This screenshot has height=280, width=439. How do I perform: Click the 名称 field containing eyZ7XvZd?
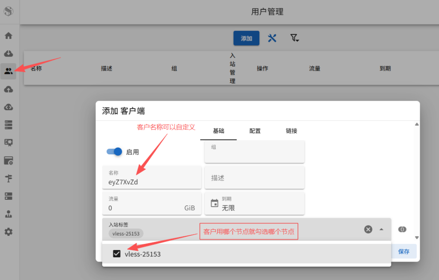[152, 177]
